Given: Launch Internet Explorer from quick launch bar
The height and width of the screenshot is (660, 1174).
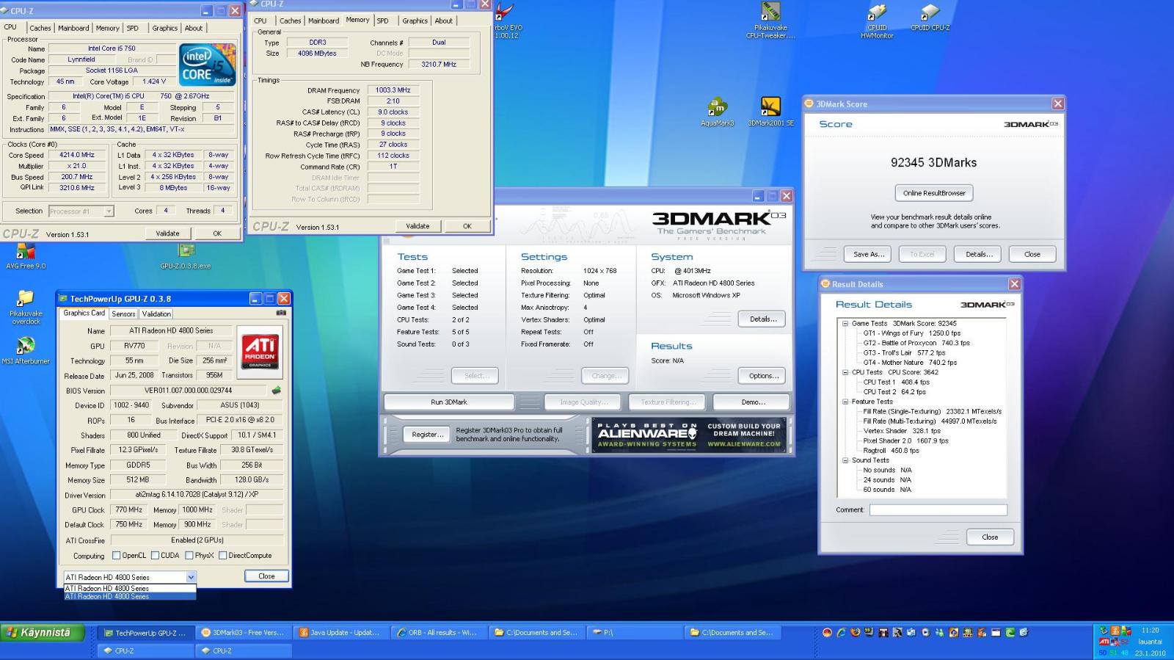Looking at the screenshot, I should (x=841, y=632).
